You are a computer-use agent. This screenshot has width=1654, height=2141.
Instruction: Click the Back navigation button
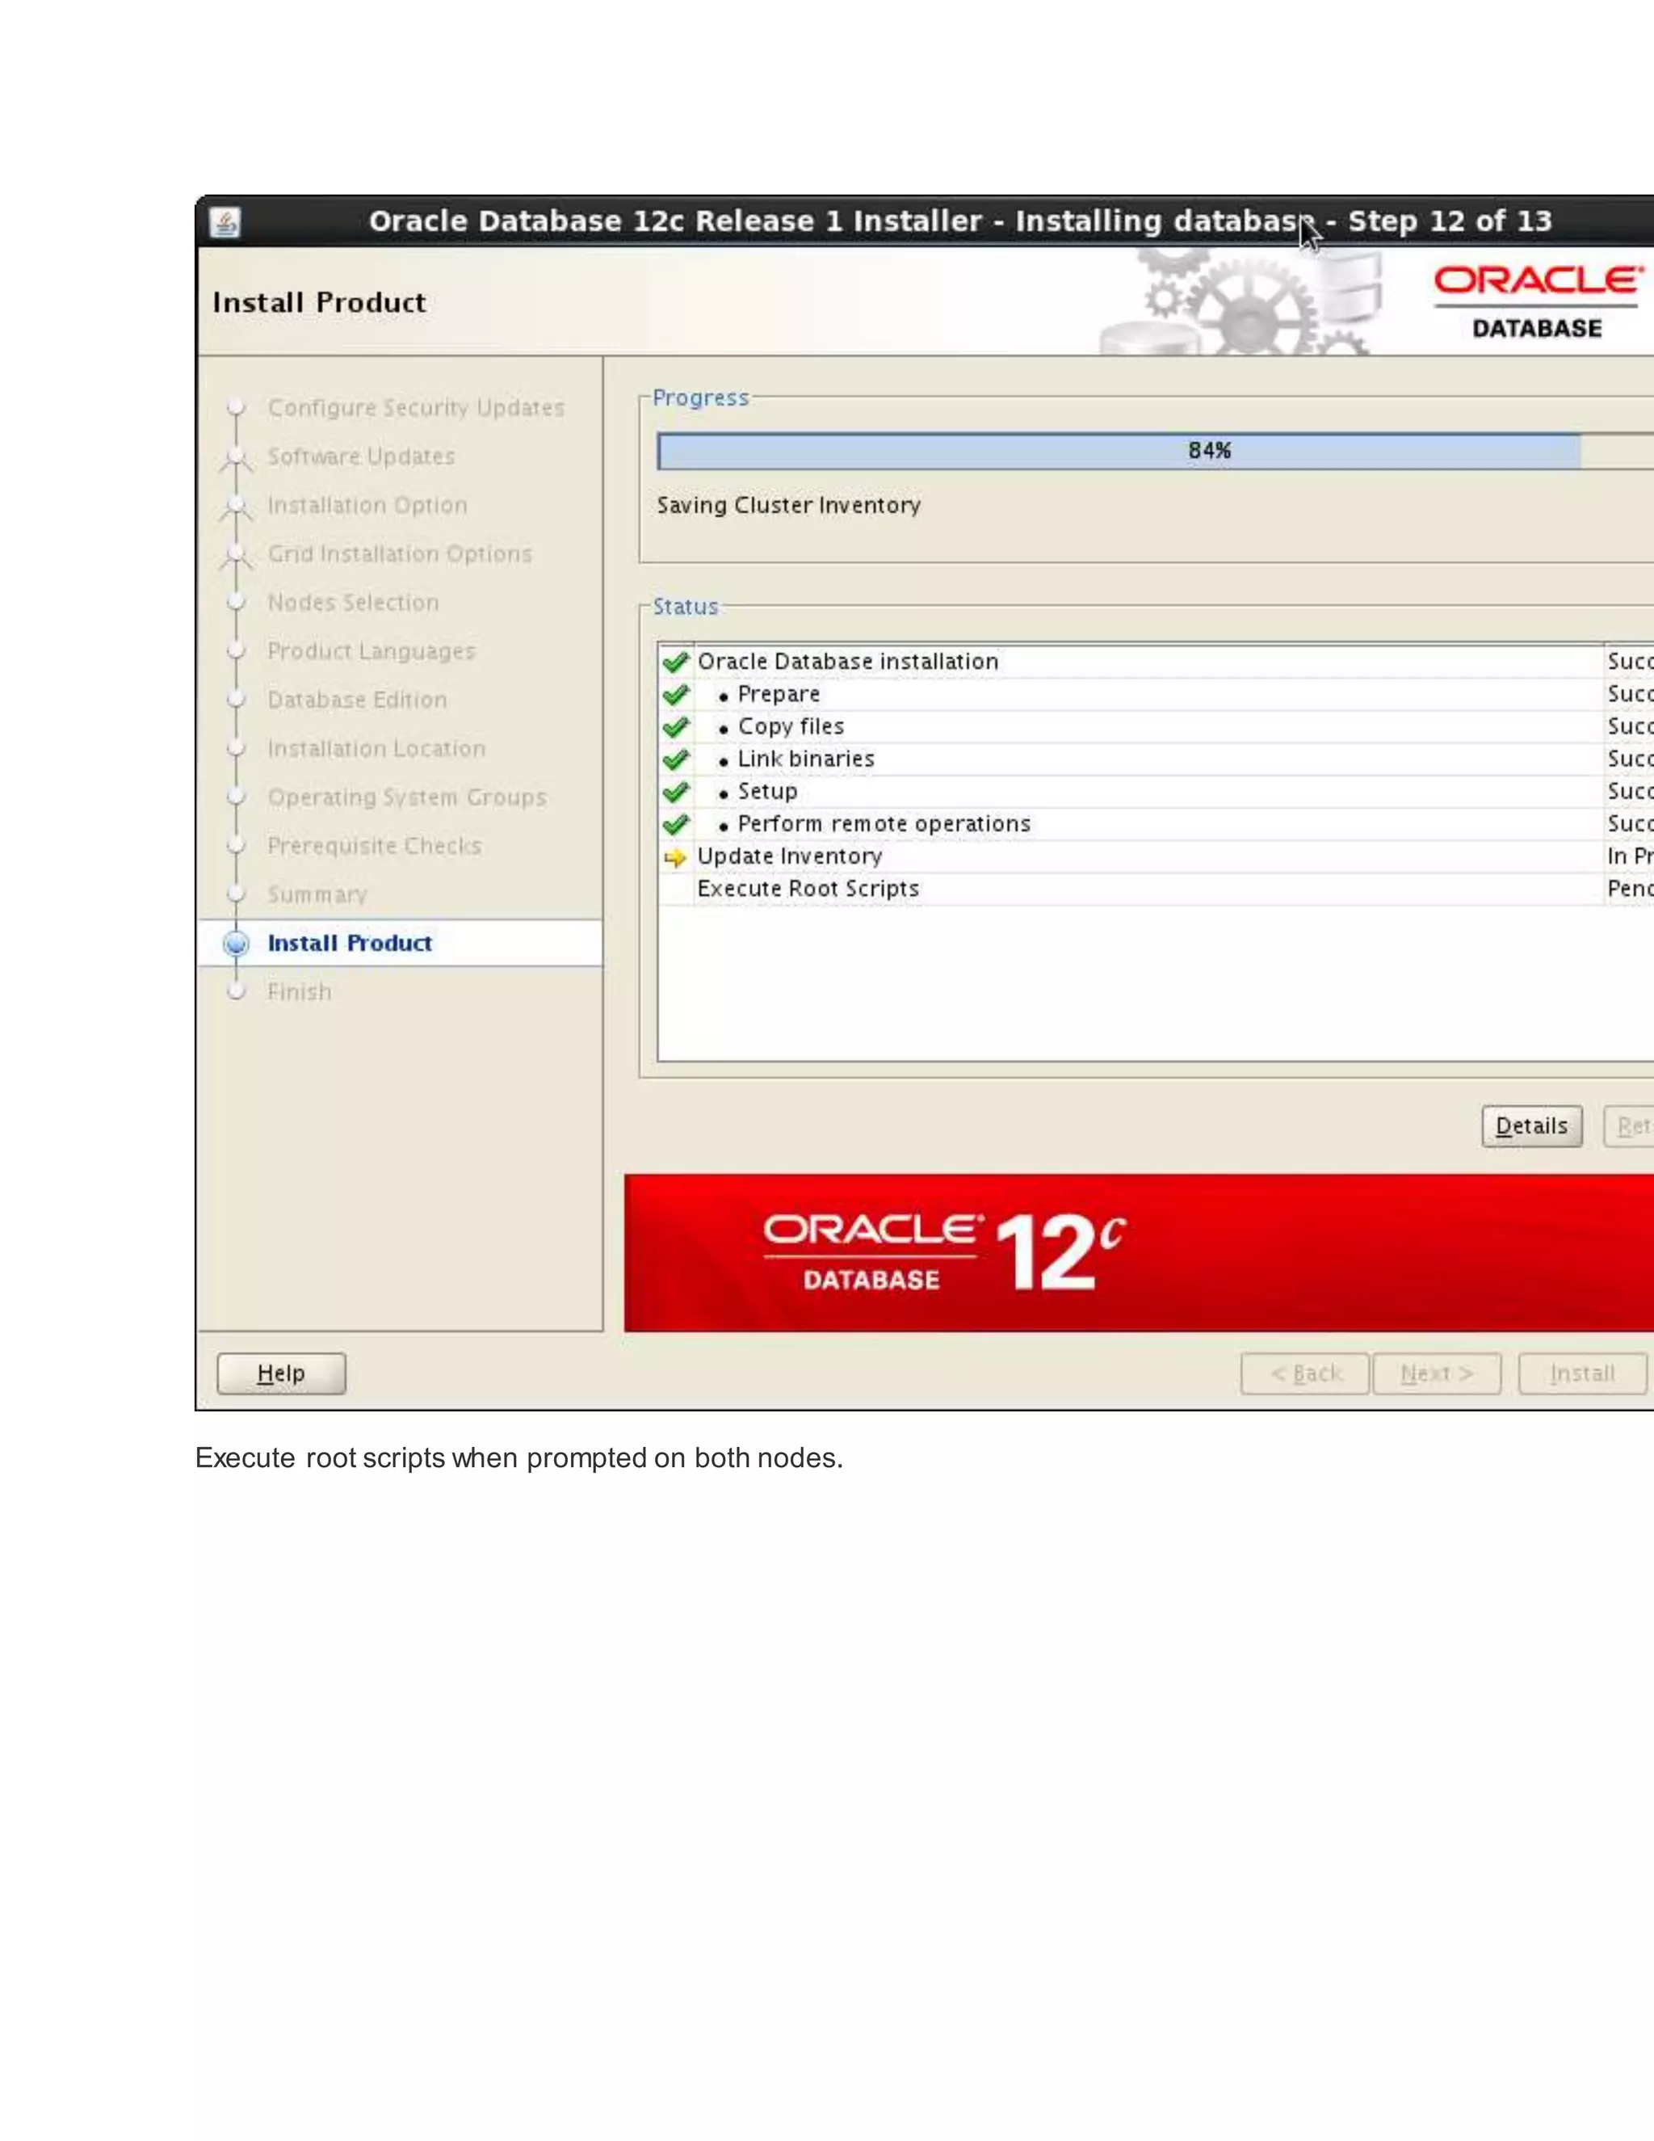(x=1304, y=1373)
